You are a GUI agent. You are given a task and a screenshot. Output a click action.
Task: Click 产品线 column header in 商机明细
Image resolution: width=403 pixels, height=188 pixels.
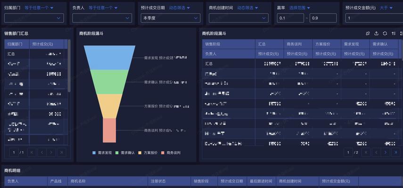[58, 181]
